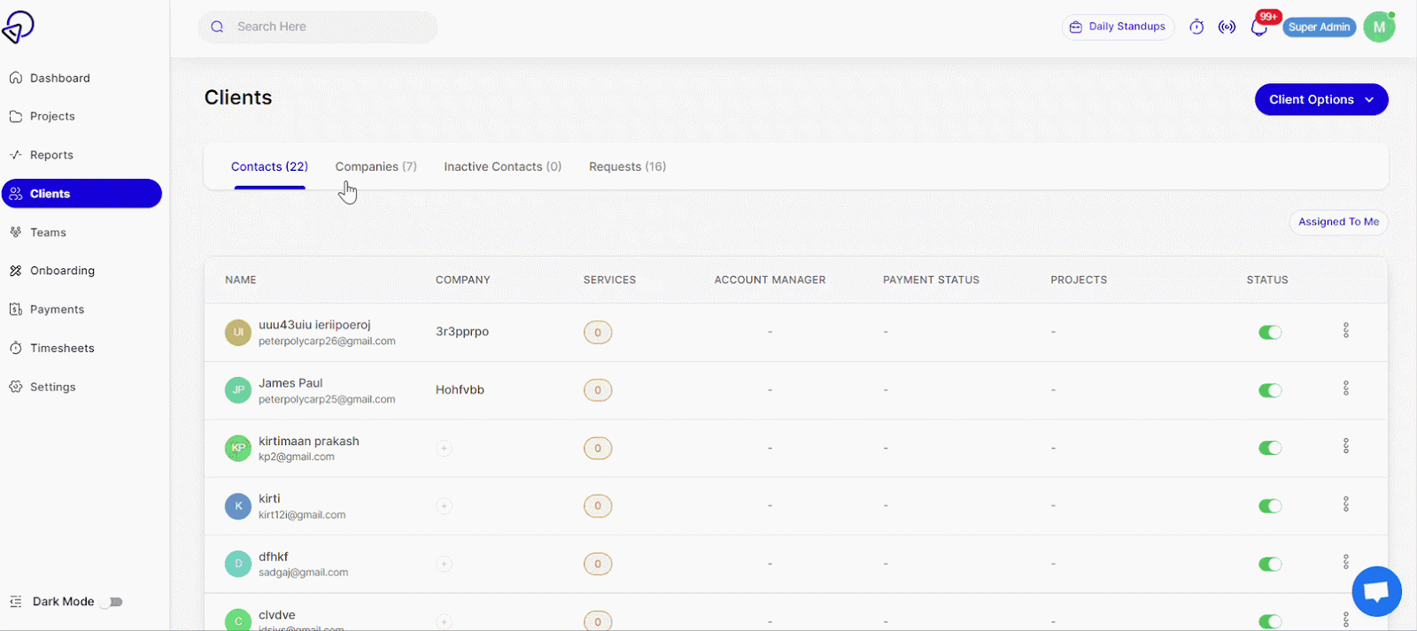
Task: Open row options for James Paul
Action: point(1345,388)
